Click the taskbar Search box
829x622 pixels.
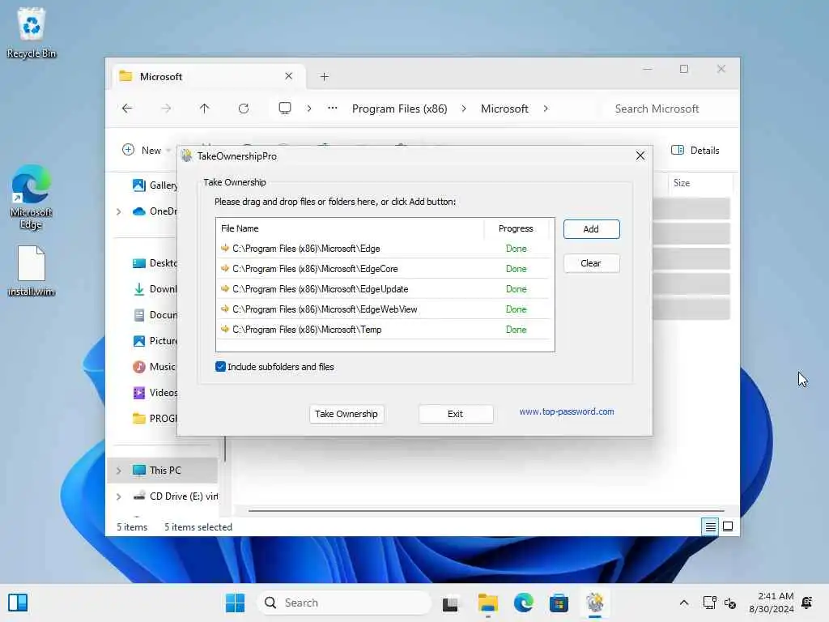click(x=344, y=603)
